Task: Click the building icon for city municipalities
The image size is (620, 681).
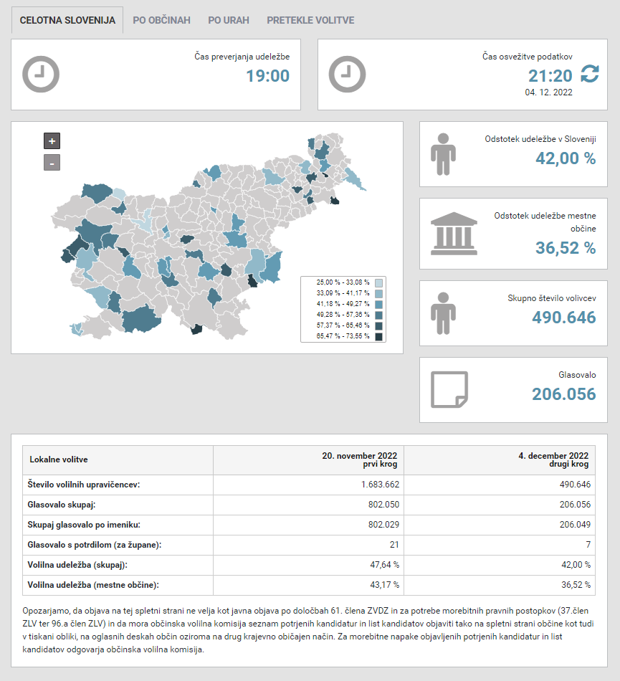Action: click(x=454, y=233)
